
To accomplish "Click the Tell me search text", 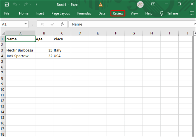I will tap(172, 13).
